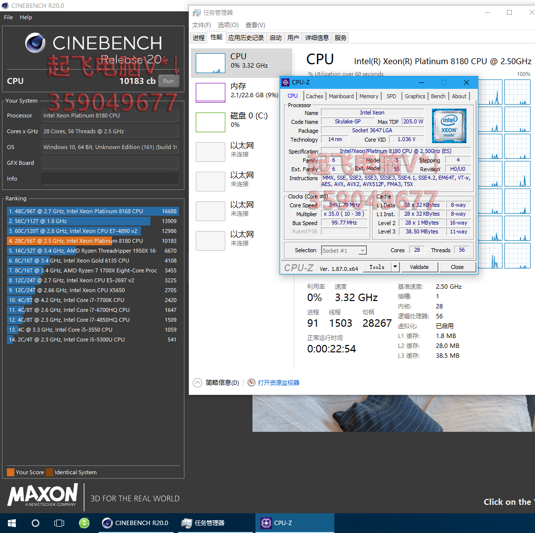
Task: Switch to CINEBENCH R20.0 taskbar item
Action: click(x=136, y=523)
